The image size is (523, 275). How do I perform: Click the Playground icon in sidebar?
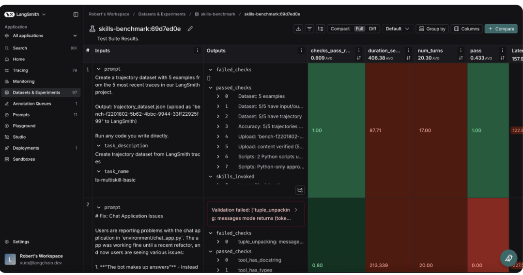[7, 126]
